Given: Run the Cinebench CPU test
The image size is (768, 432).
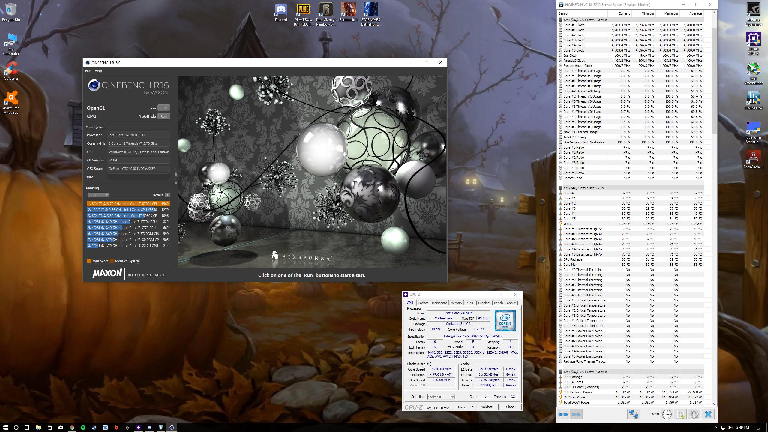Looking at the screenshot, I should pos(163,116).
